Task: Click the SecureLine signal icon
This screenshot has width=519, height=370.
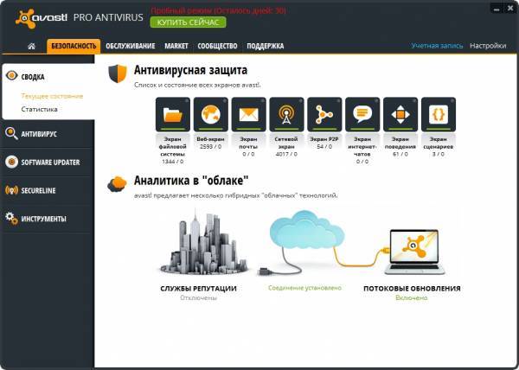Action: point(11,190)
